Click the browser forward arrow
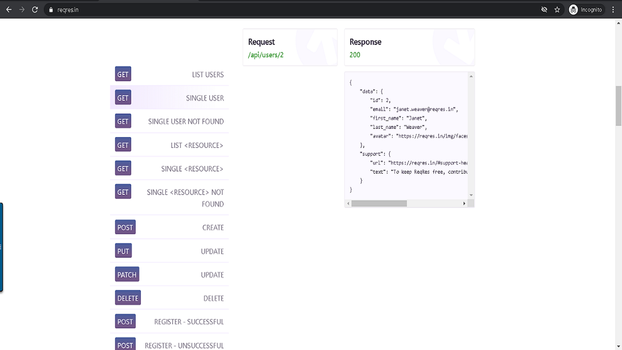622x350 pixels. [22, 10]
